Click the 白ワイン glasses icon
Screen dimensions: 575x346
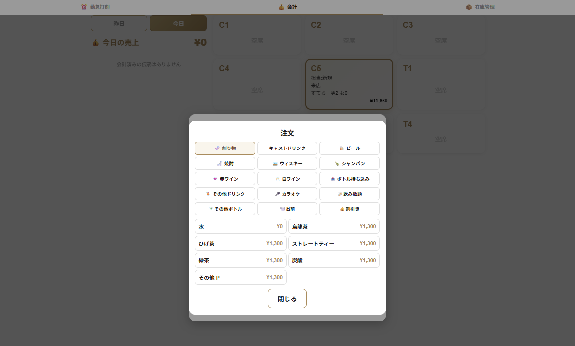point(277,179)
